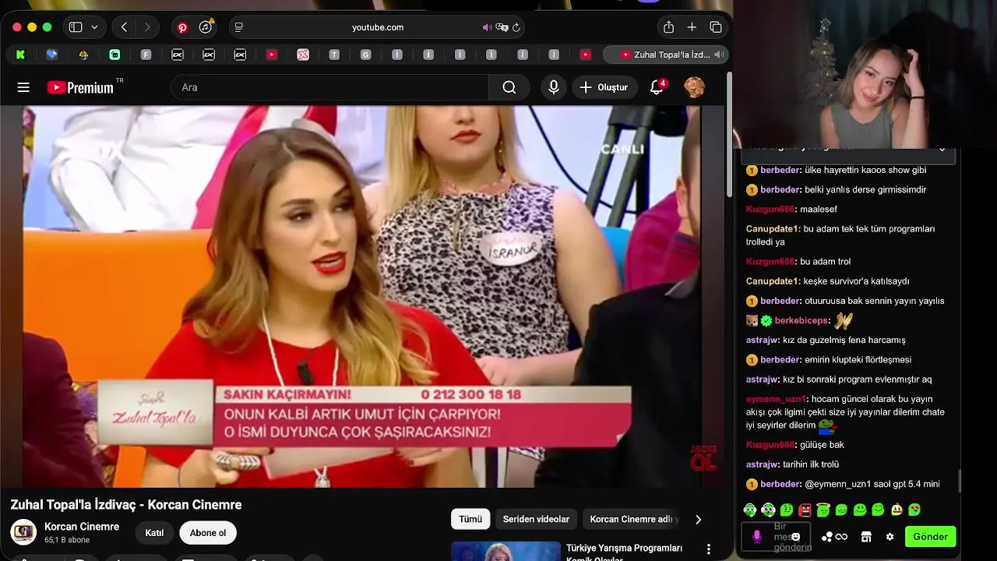Click the chat panel scrollbar
997x561 pixels.
[960, 481]
